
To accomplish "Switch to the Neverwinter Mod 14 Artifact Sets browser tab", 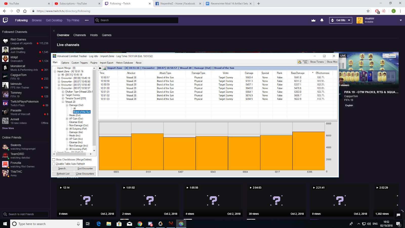I will coord(229,4).
